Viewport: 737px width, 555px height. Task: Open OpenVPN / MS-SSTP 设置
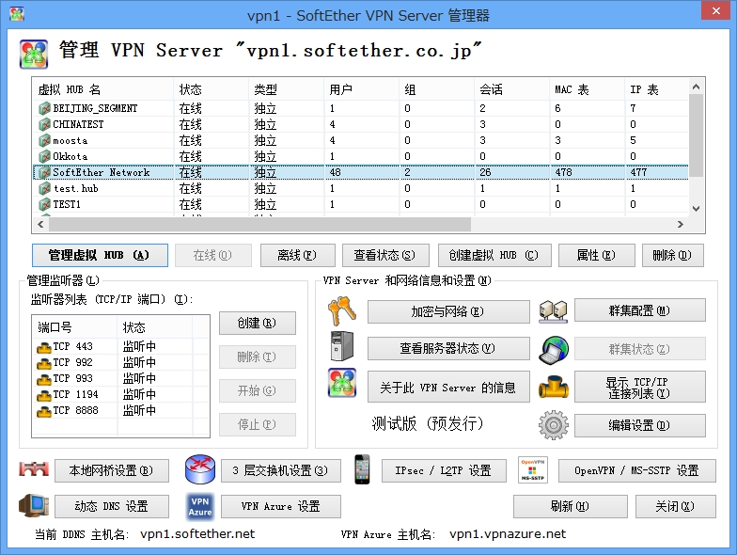coord(637,470)
